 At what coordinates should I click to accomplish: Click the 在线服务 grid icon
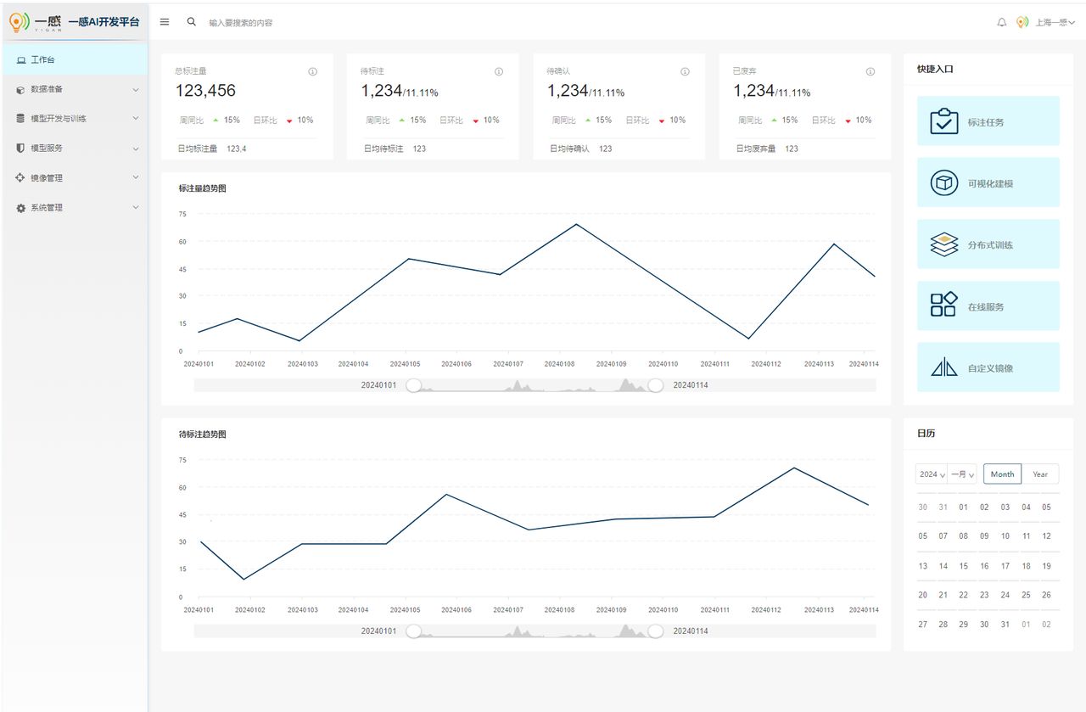coord(943,306)
